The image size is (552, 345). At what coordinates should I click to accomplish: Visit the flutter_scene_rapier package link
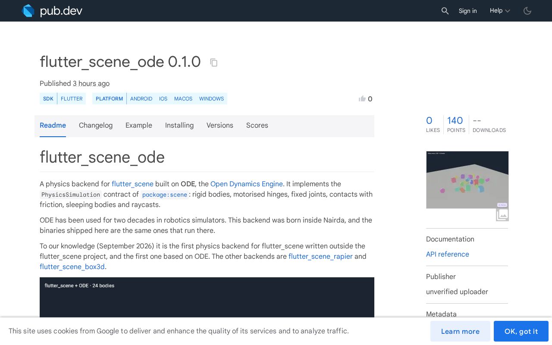coord(320,257)
